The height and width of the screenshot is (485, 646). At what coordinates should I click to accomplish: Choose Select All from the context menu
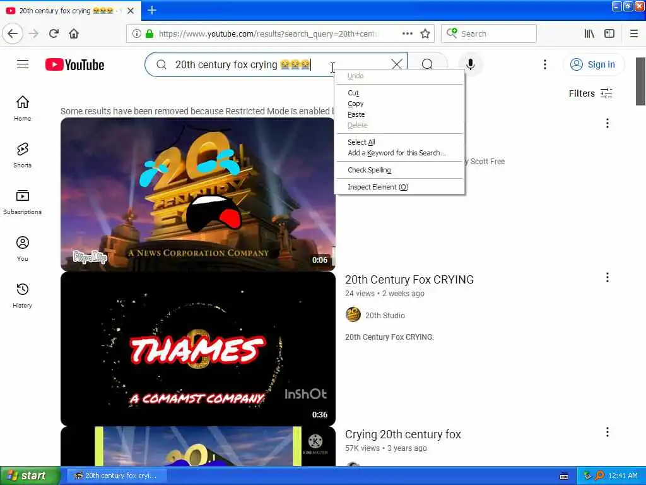pos(399,142)
